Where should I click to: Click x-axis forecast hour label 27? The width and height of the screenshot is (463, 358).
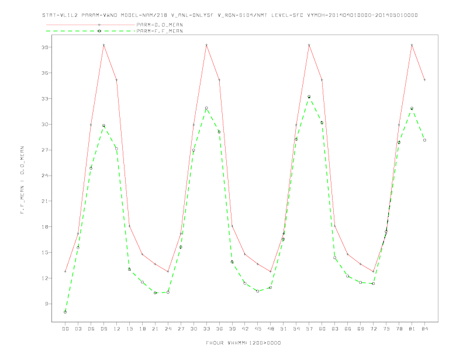181,329
